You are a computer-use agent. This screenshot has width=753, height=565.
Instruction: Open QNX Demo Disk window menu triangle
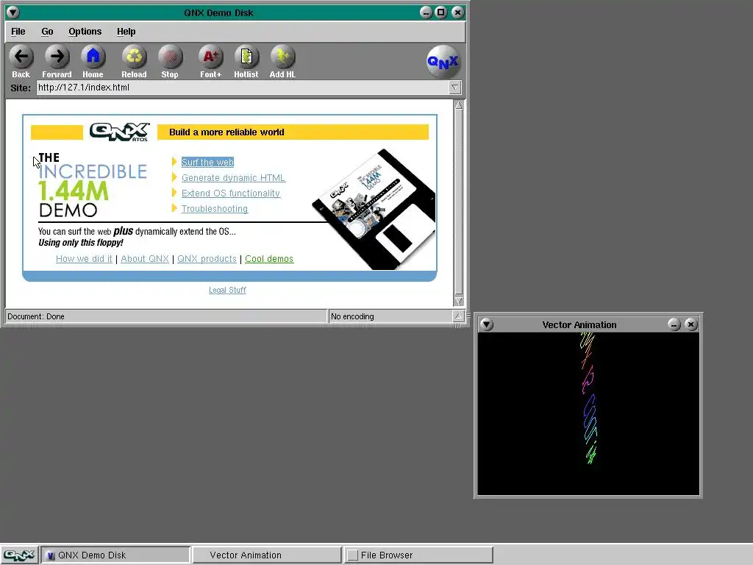coord(13,13)
